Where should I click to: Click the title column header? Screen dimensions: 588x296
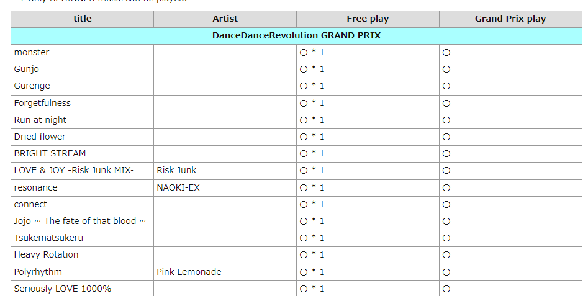[83, 19]
